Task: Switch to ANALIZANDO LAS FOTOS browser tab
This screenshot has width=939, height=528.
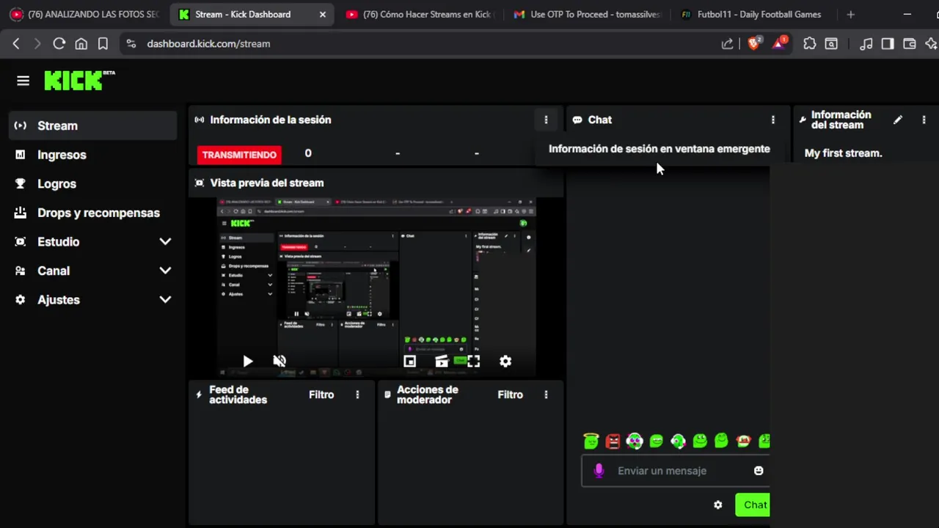Action: 85,14
